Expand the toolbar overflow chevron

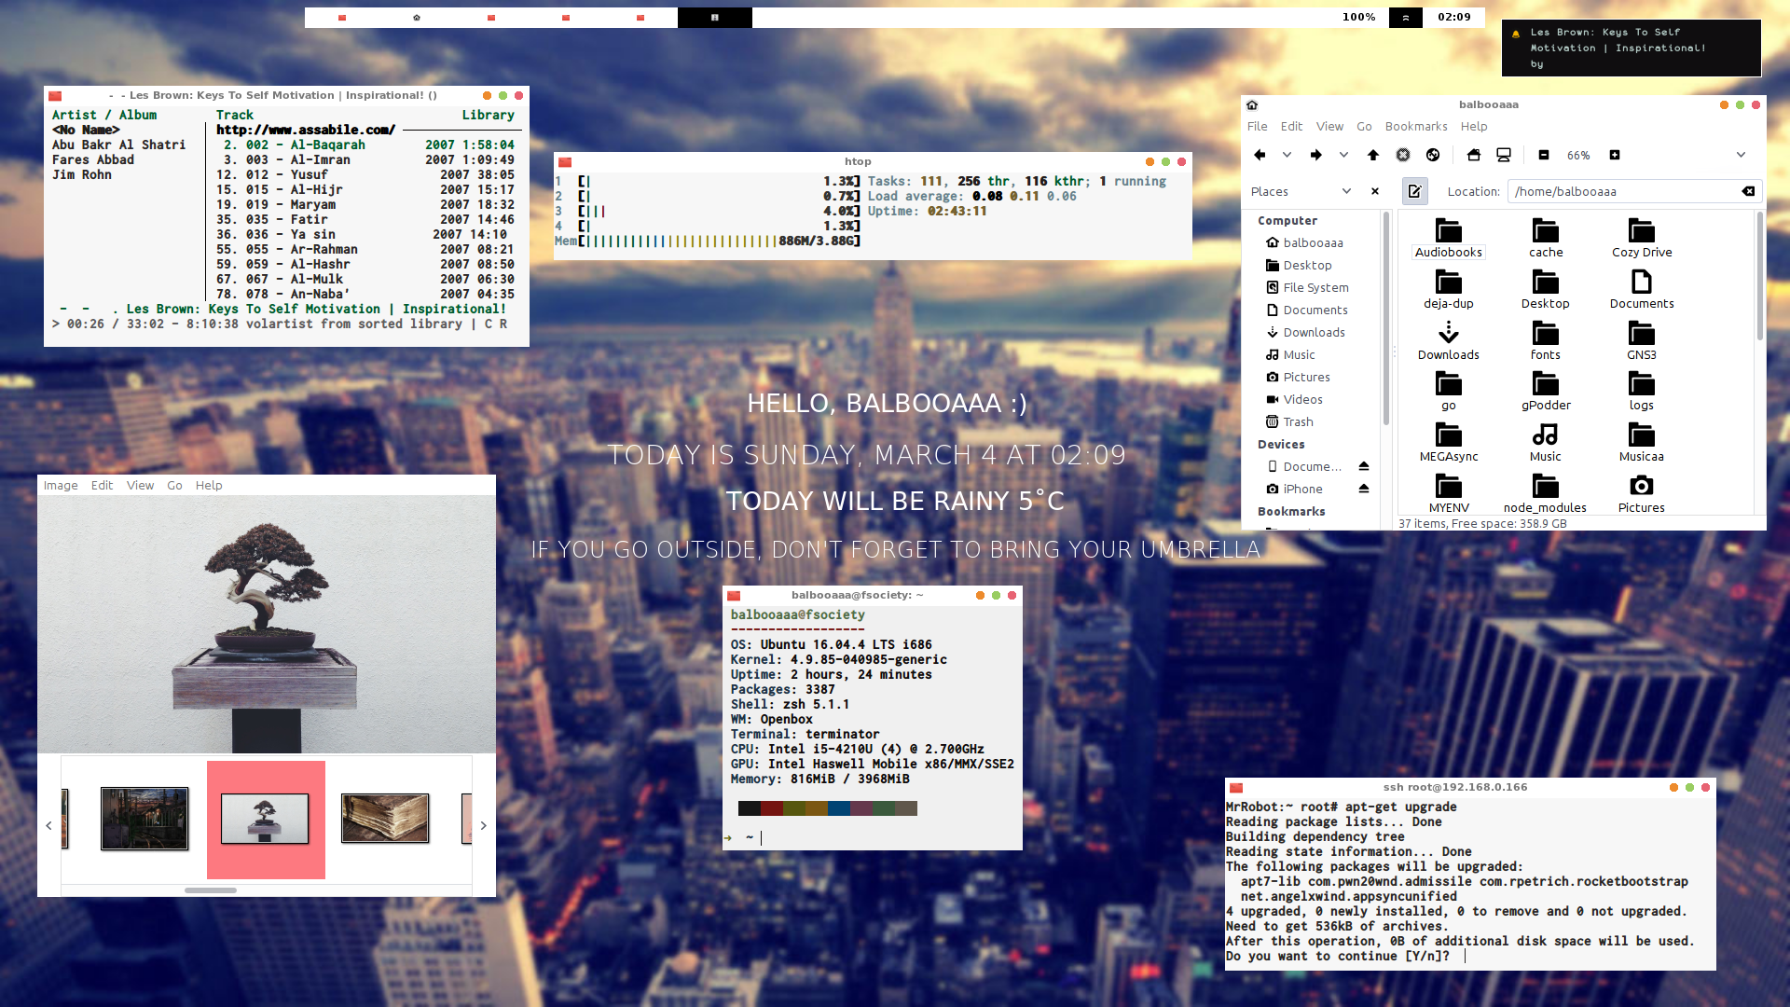click(1741, 155)
